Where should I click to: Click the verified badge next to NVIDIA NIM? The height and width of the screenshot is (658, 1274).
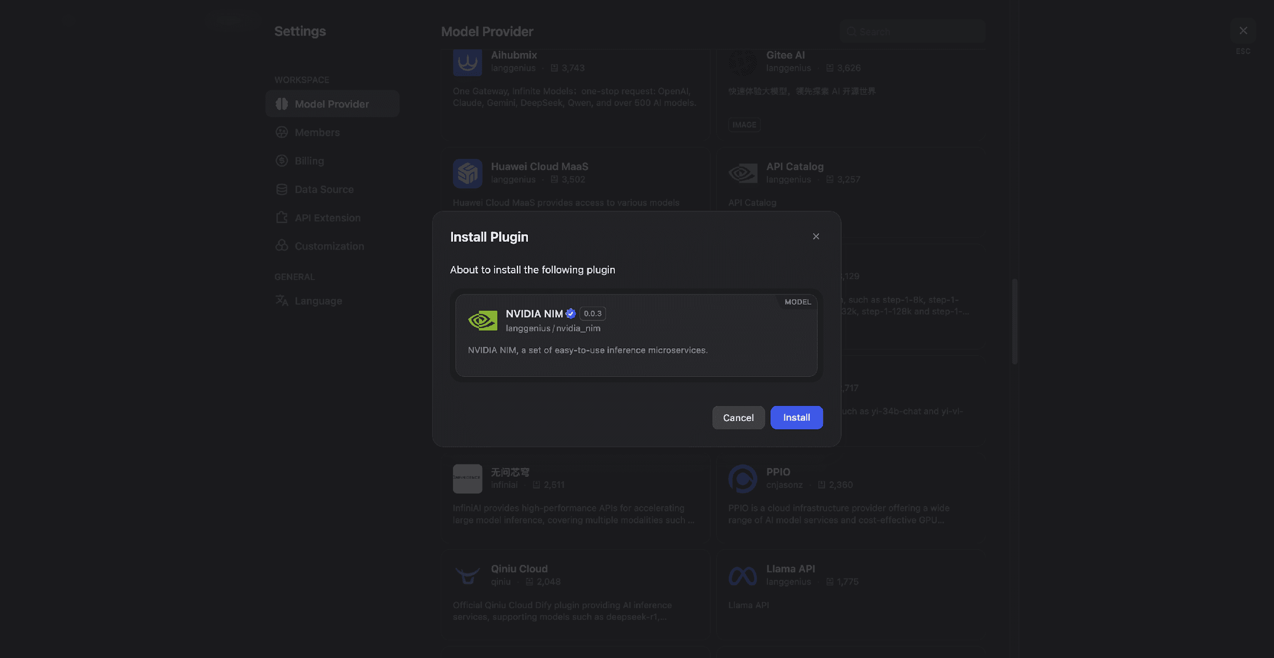[x=570, y=313]
